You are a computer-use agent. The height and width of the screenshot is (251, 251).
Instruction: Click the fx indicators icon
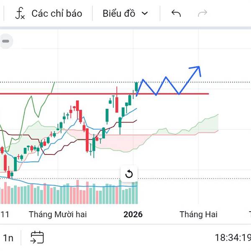[x=20, y=13]
